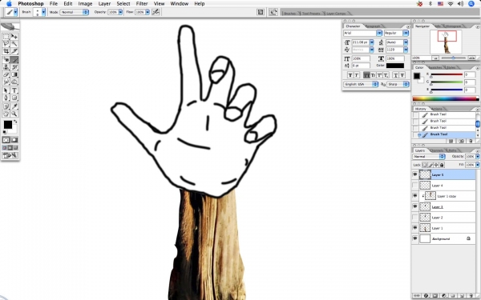Image resolution: width=481 pixels, height=300 pixels.
Task: Show Layer 2 visibility
Action: [415, 218]
